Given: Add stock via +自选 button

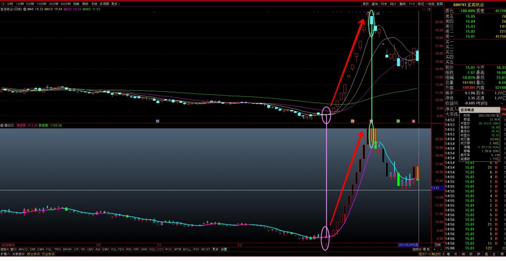Looking at the screenshot, I should tap(430, 3).
